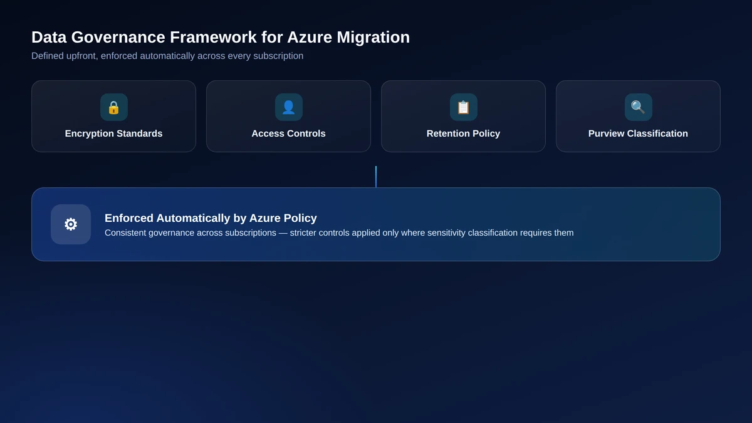Select the Retention Policy label
This screenshot has height=423, width=752.
tap(463, 133)
